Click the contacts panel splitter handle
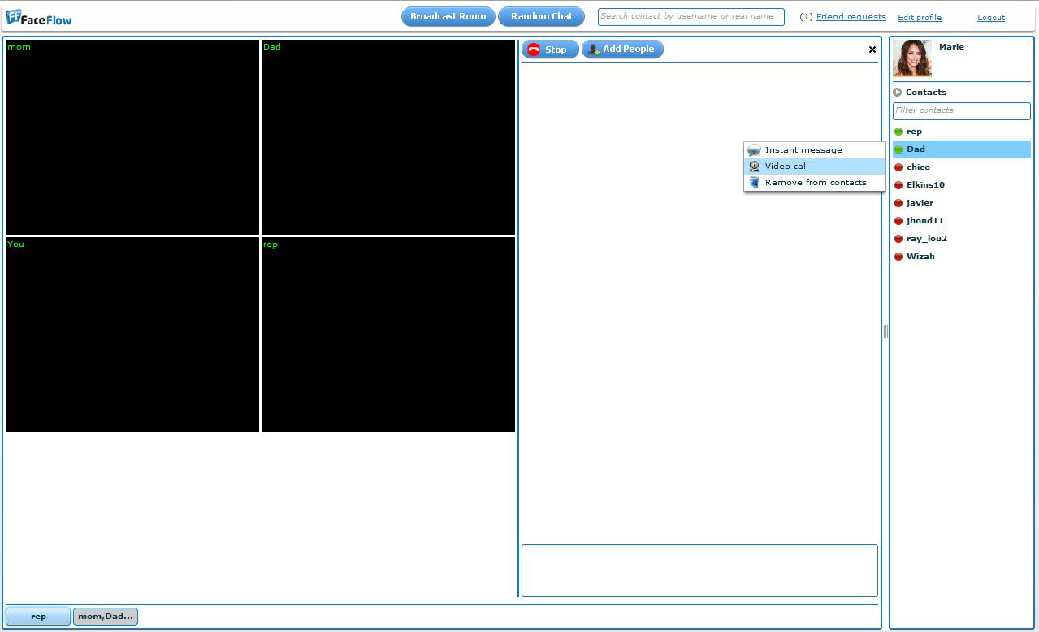 (885, 331)
